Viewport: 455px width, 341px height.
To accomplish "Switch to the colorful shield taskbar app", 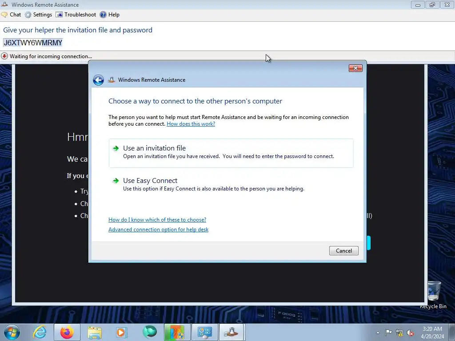I will click(x=177, y=332).
